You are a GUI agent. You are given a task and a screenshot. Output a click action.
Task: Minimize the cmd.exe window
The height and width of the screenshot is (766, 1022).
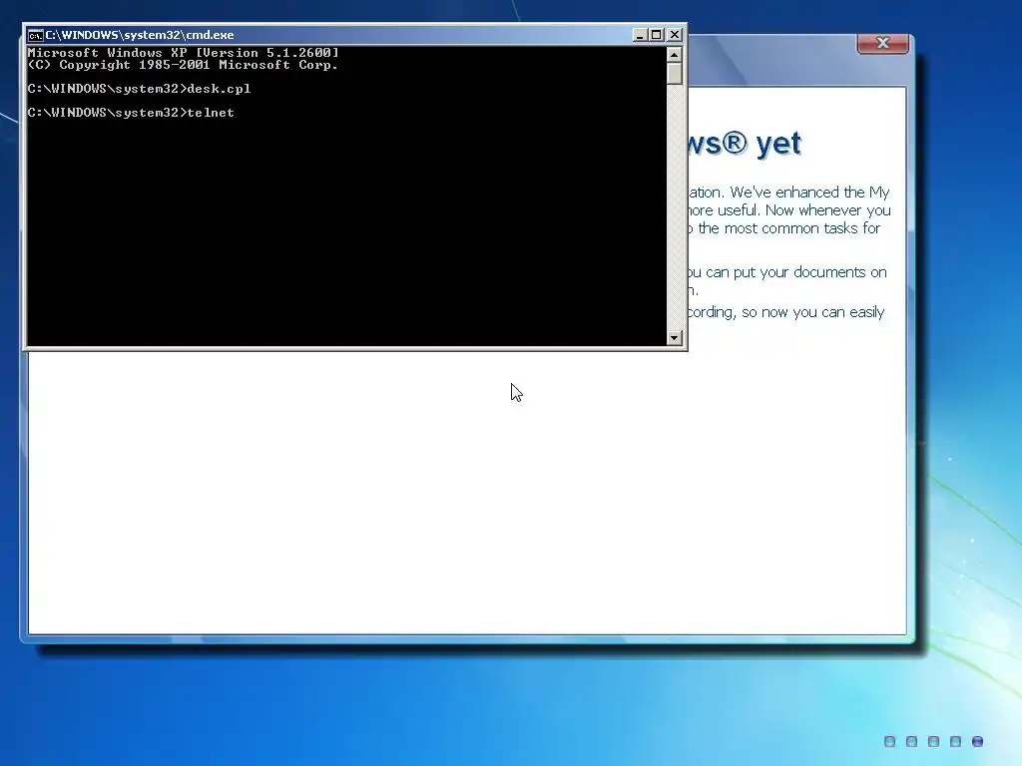[640, 35]
